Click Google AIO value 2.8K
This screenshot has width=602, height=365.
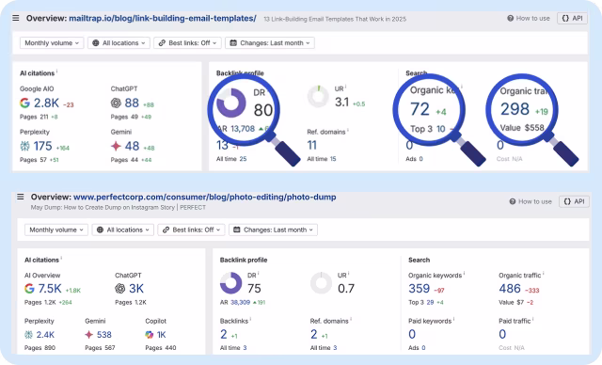pos(46,103)
